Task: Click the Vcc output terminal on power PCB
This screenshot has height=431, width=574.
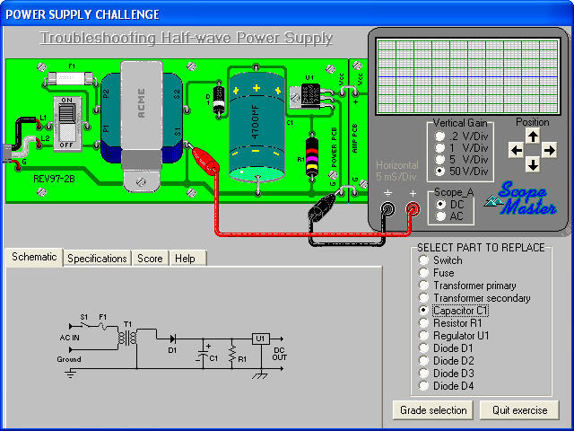Action: pos(342,93)
